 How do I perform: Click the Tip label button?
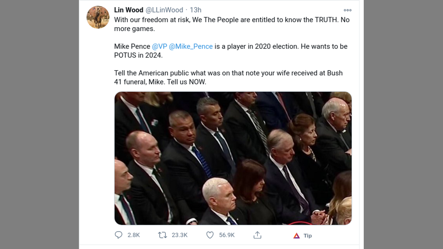coord(308,236)
